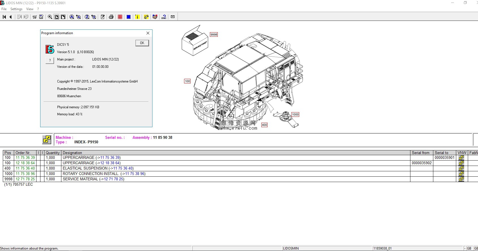This screenshot has width=478, height=251.
Task: Click the envelope mail icon
Action: coord(173,17)
